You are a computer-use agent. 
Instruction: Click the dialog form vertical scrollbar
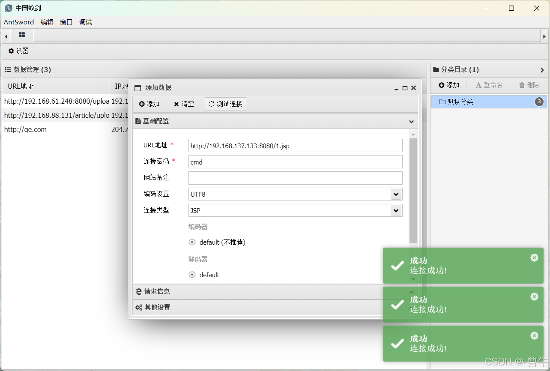click(413, 191)
